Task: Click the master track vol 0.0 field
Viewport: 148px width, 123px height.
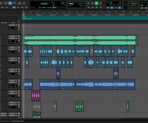Action: 13,28
